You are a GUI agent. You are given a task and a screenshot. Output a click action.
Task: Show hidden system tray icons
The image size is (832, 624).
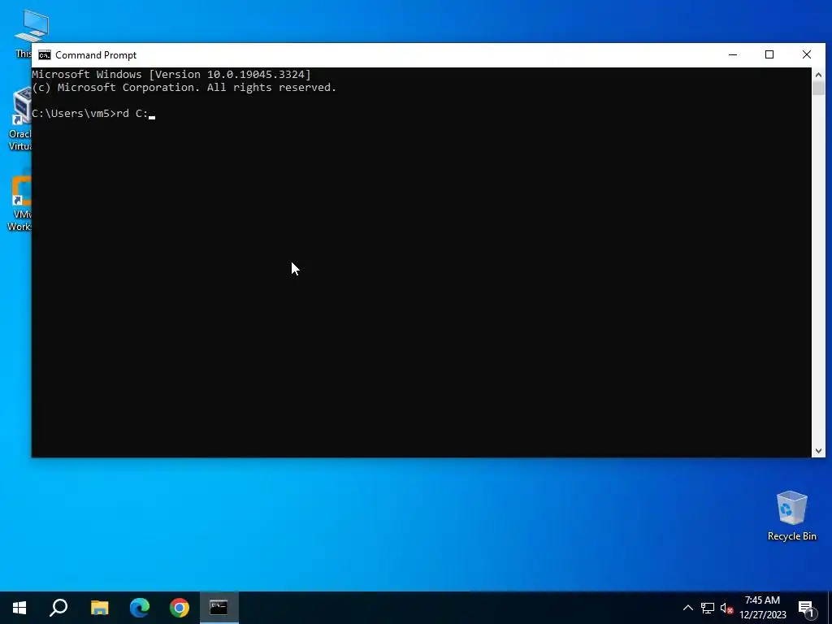click(x=687, y=608)
